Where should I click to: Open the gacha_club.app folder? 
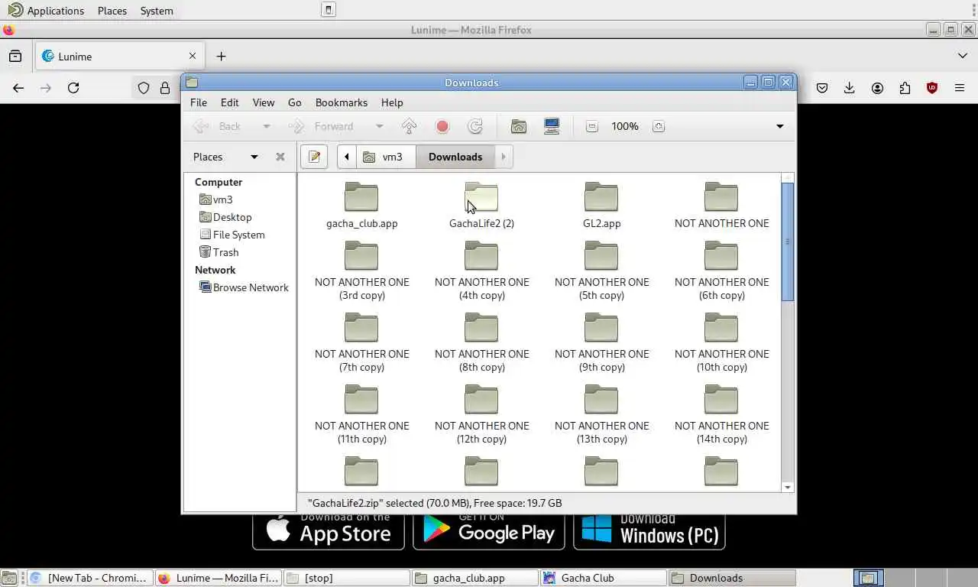(x=361, y=205)
